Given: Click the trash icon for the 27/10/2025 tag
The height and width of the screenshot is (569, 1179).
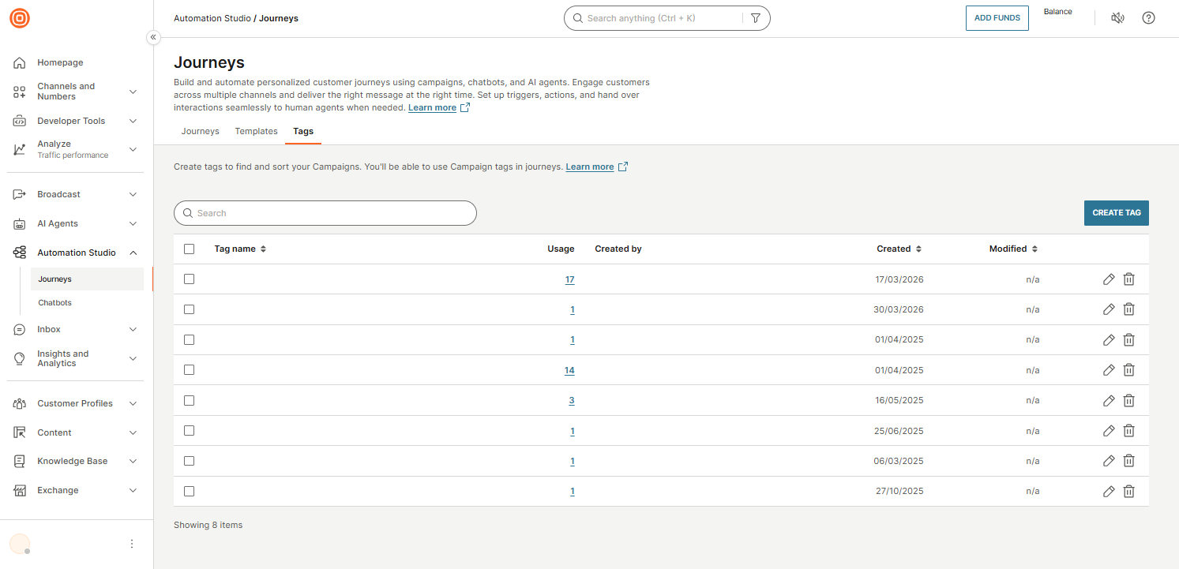Looking at the screenshot, I should click(x=1129, y=492).
